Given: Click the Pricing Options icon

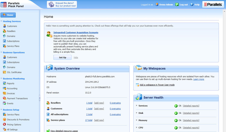Looking at the screenshot, I should point(4,125).
